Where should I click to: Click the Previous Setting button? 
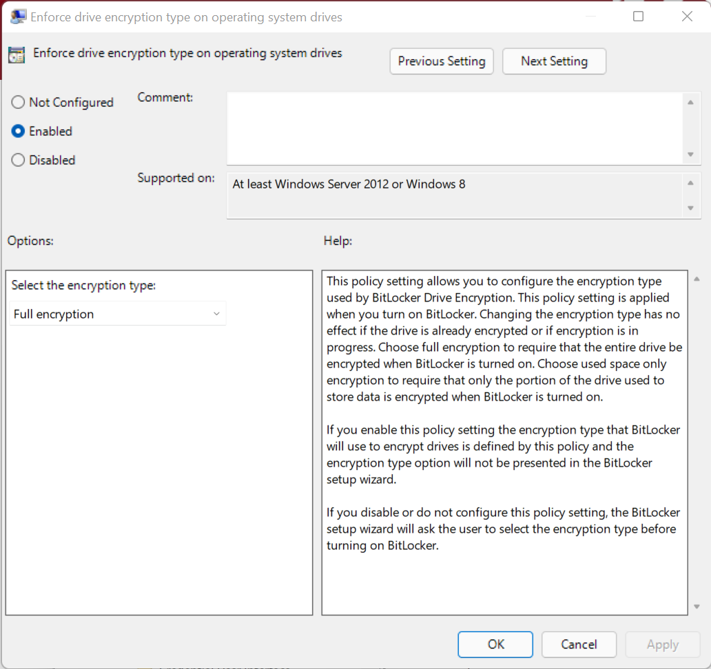click(441, 61)
